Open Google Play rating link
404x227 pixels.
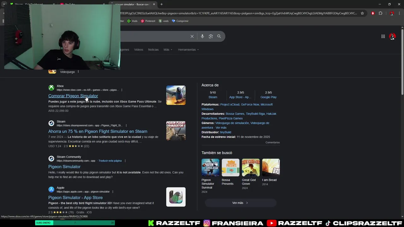[268, 97]
